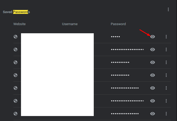Reveal the fifth row's password
The width and height of the screenshot is (177, 121).
153,88
